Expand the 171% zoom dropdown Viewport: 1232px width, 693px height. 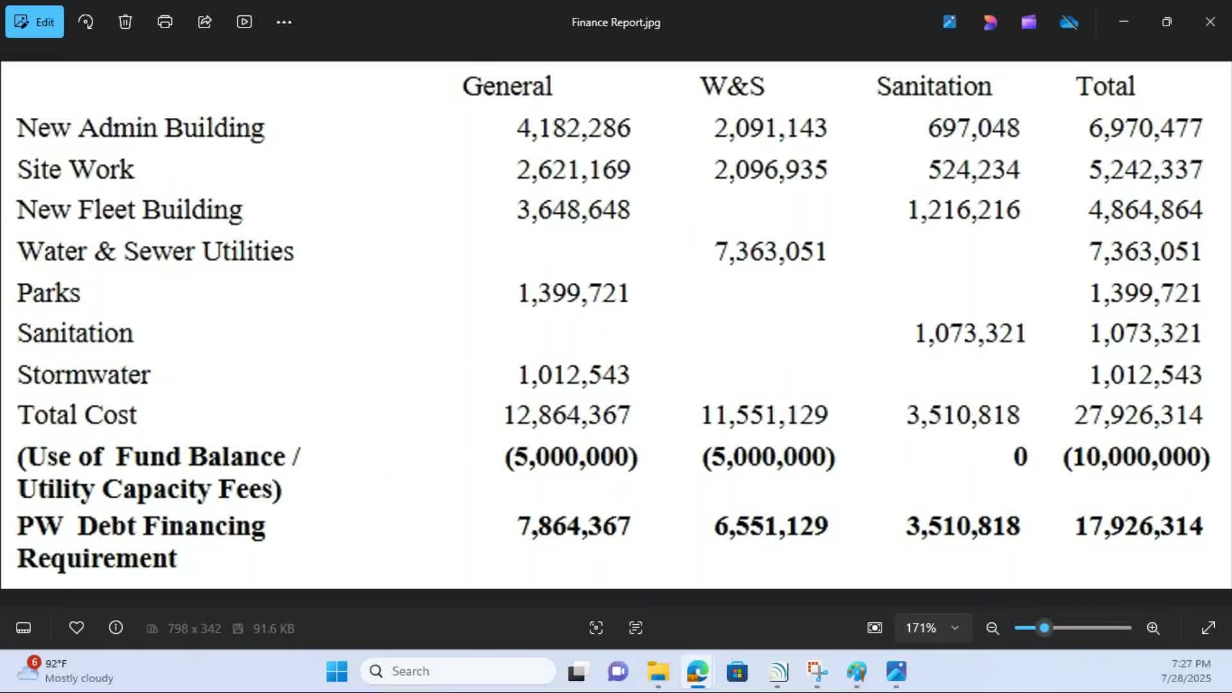tap(955, 628)
